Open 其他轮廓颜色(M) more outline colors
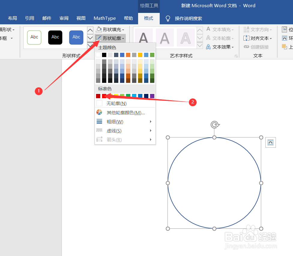 coord(125,113)
